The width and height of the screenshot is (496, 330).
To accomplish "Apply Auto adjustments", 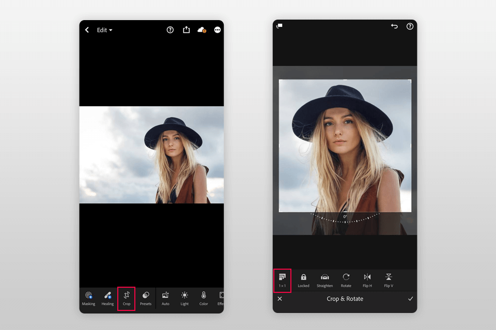I will click(x=165, y=299).
